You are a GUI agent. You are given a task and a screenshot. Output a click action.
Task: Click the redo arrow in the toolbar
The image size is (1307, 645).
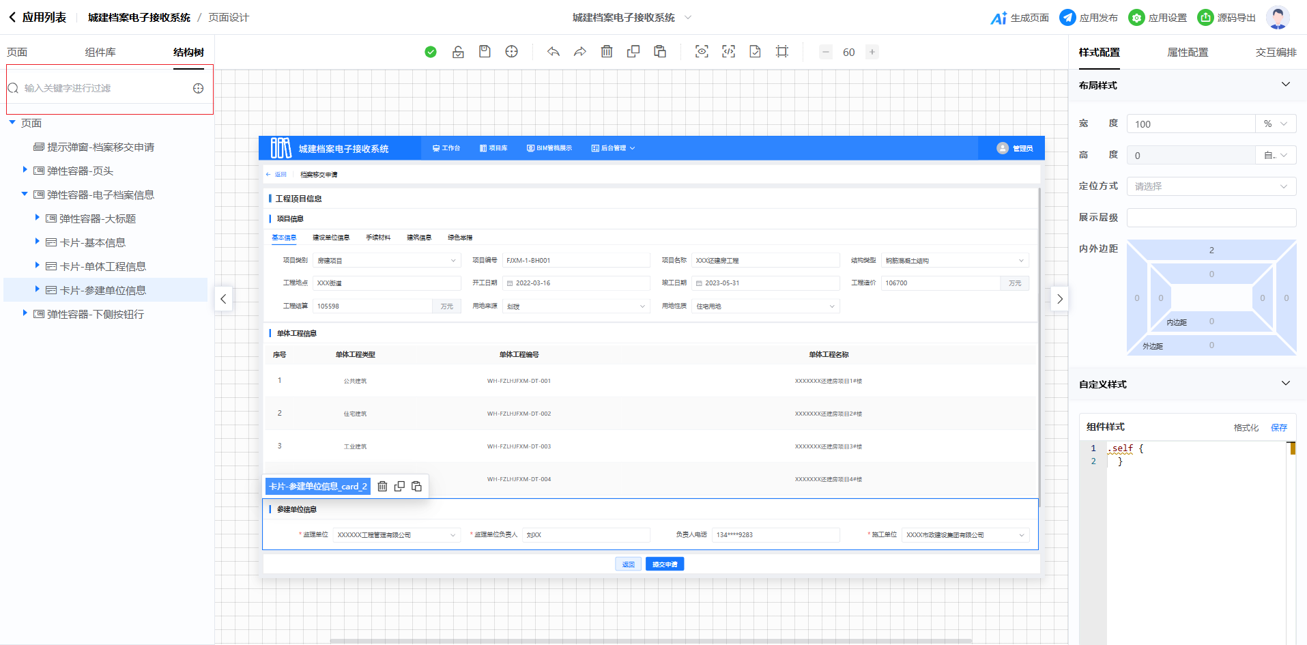(579, 52)
